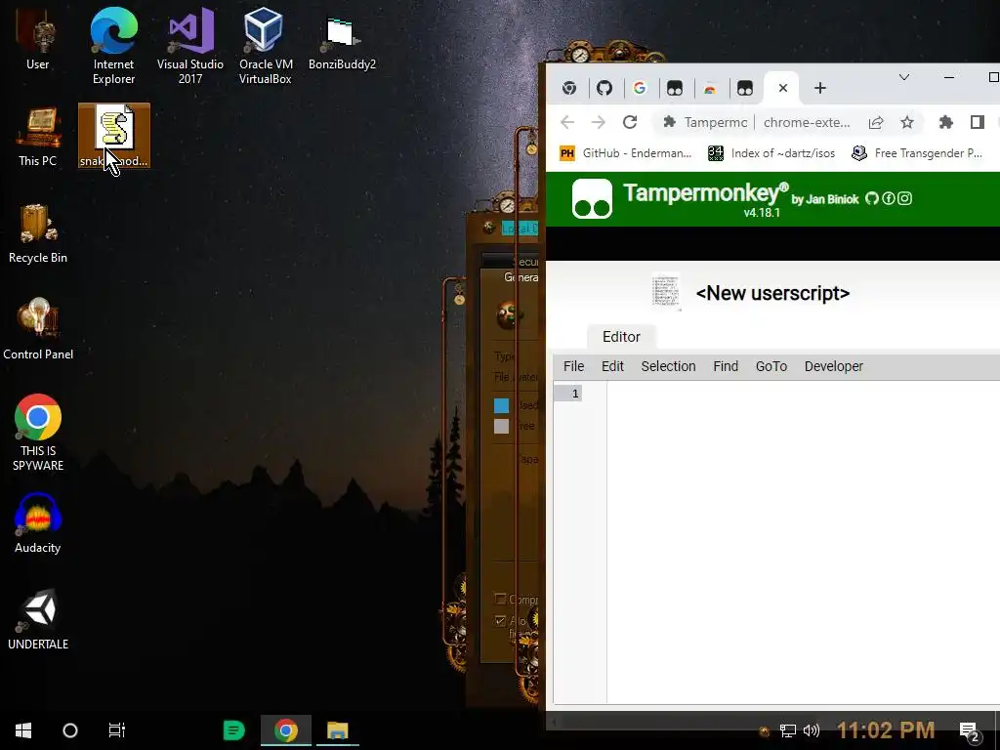
Task: Open Tampermonkey's GitHub icon link
Action: tap(872, 198)
